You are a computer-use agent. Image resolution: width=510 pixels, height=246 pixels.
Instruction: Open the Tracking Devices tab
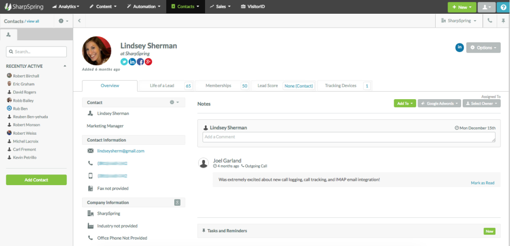click(344, 86)
